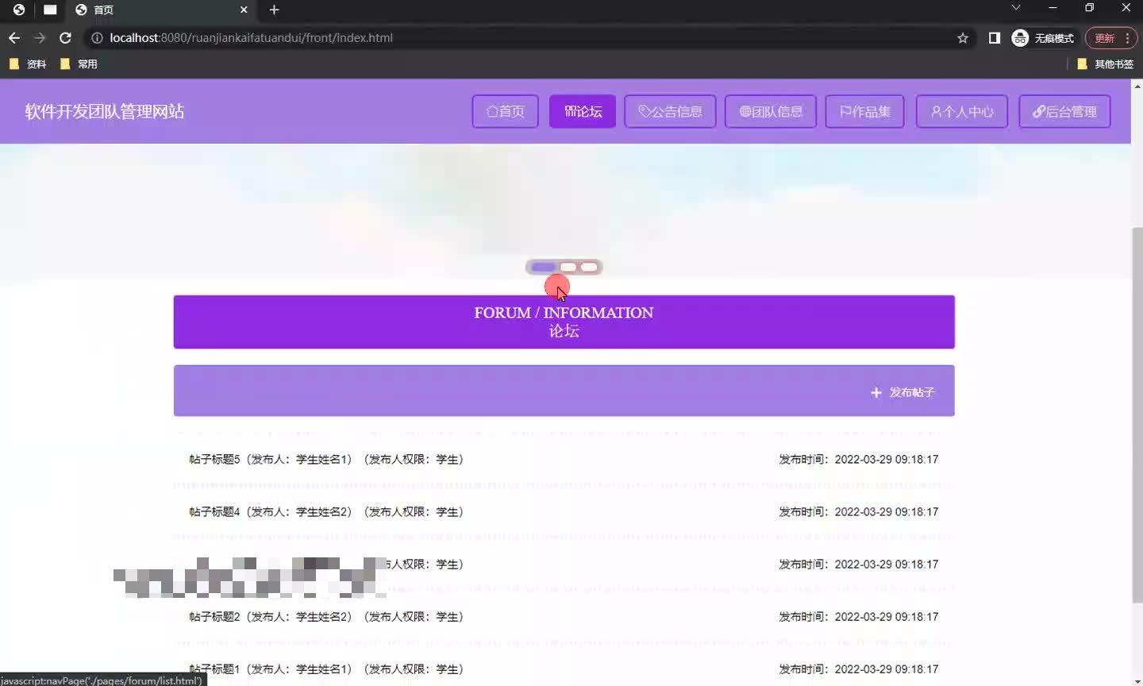1143x686 pixels.
Task: Click the incognito mode indicator icon
Action: click(x=1019, y=37)
